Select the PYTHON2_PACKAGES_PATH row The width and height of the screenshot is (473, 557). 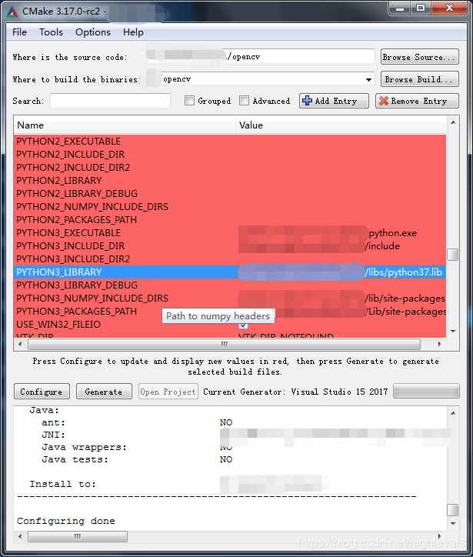[x=230, y=220]
